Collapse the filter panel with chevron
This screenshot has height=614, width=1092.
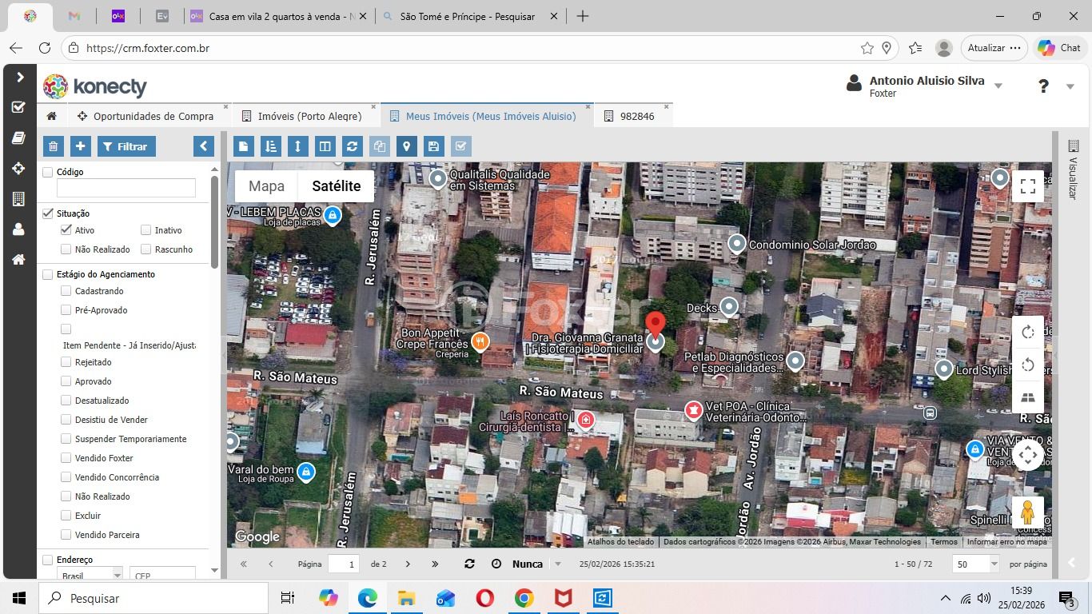pyautogui.click(x=204, y=146)
